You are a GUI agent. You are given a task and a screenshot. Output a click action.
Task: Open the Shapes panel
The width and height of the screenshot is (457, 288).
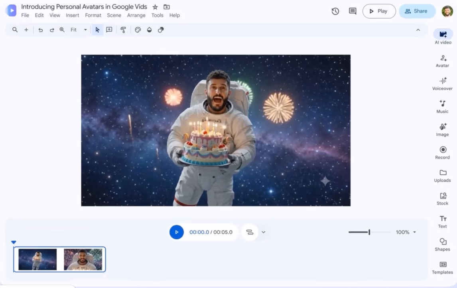[x=442, y=245]
